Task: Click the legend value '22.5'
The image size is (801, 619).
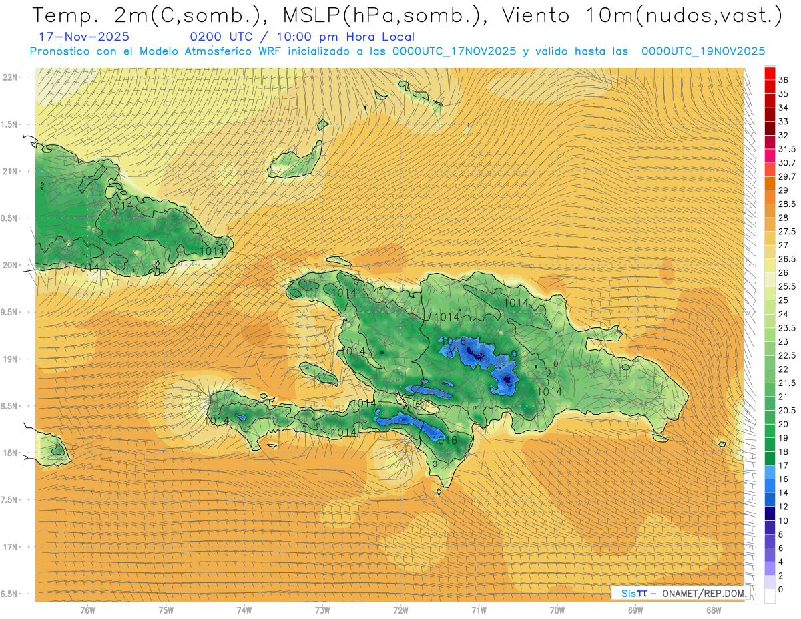Action: click(x=788, y=355)
